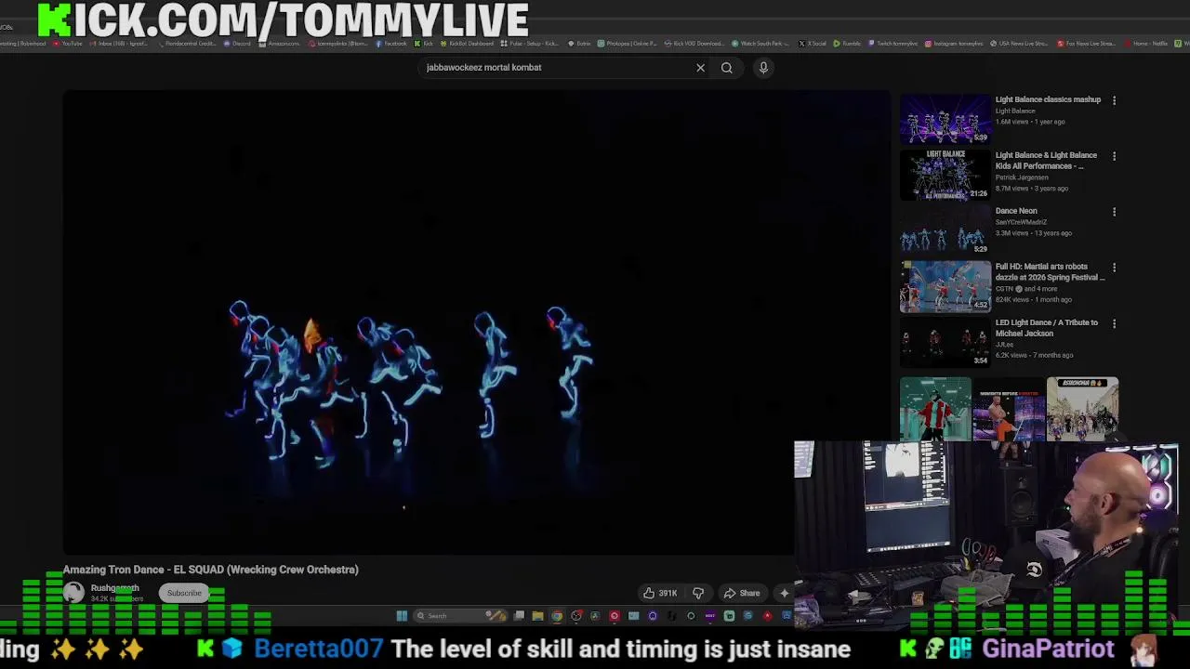Screen dimensions: 1190x669
Task: Open the Discord bookmark
Action: tap(237, 44)
